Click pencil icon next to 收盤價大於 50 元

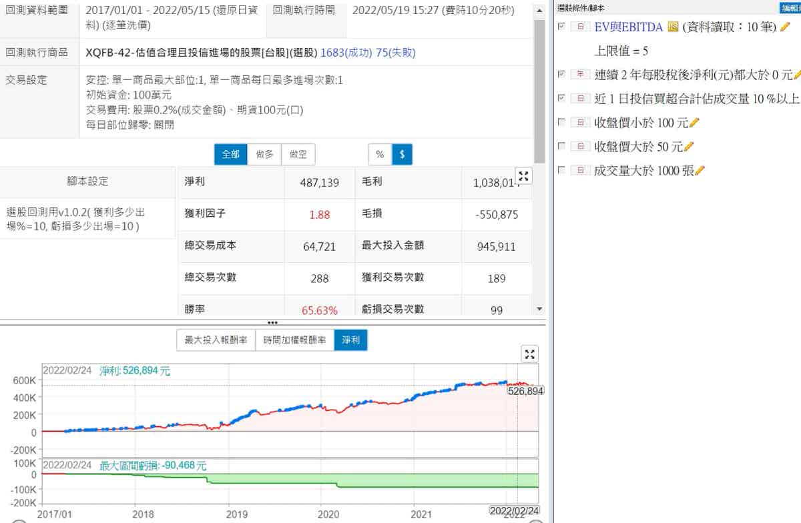point(689,147)
